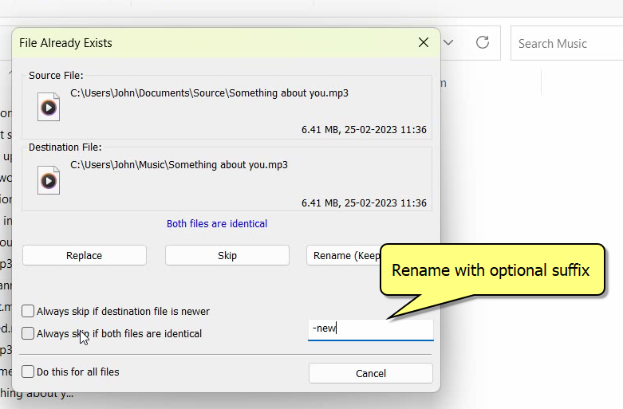The image size is (623, 409).
Task: Click the destination file mp3 icon
Action: click(49, 180)
